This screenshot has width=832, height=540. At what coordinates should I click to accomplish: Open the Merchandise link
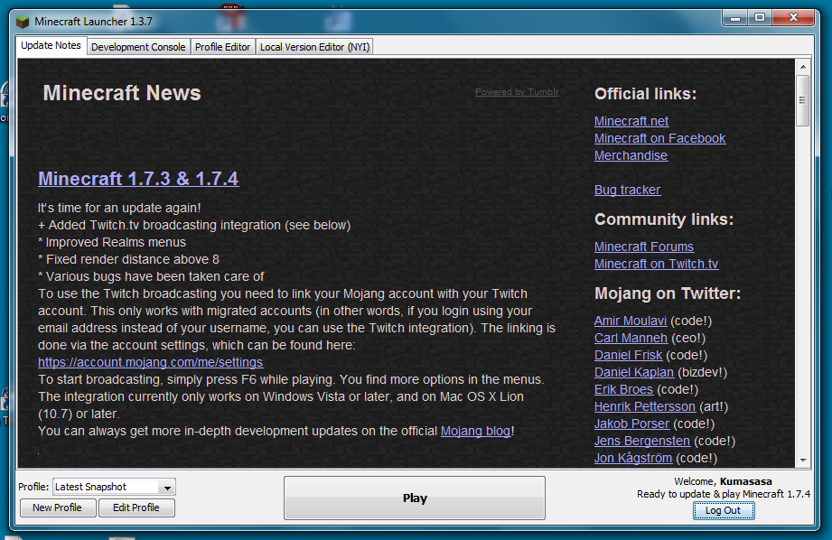click(631, 155)
